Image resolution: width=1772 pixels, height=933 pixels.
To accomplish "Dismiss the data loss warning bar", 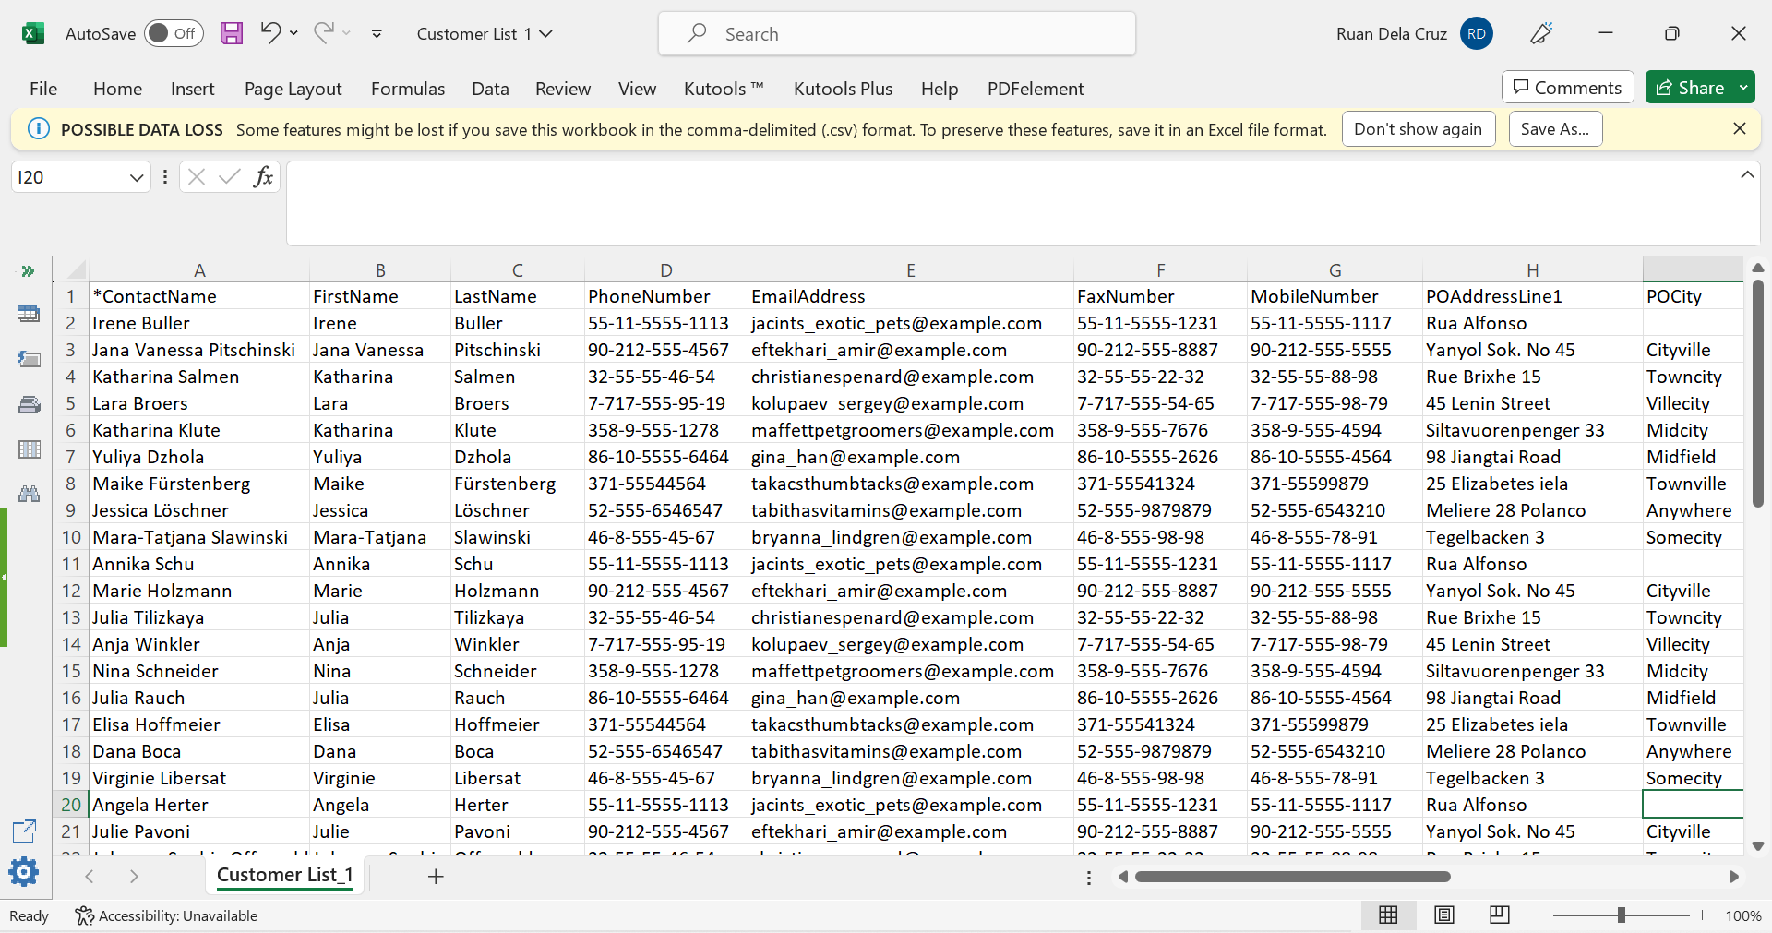I will [1740, 128].
